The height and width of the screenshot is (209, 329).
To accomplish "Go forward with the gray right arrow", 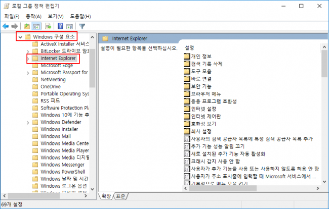I will [15, 26].
